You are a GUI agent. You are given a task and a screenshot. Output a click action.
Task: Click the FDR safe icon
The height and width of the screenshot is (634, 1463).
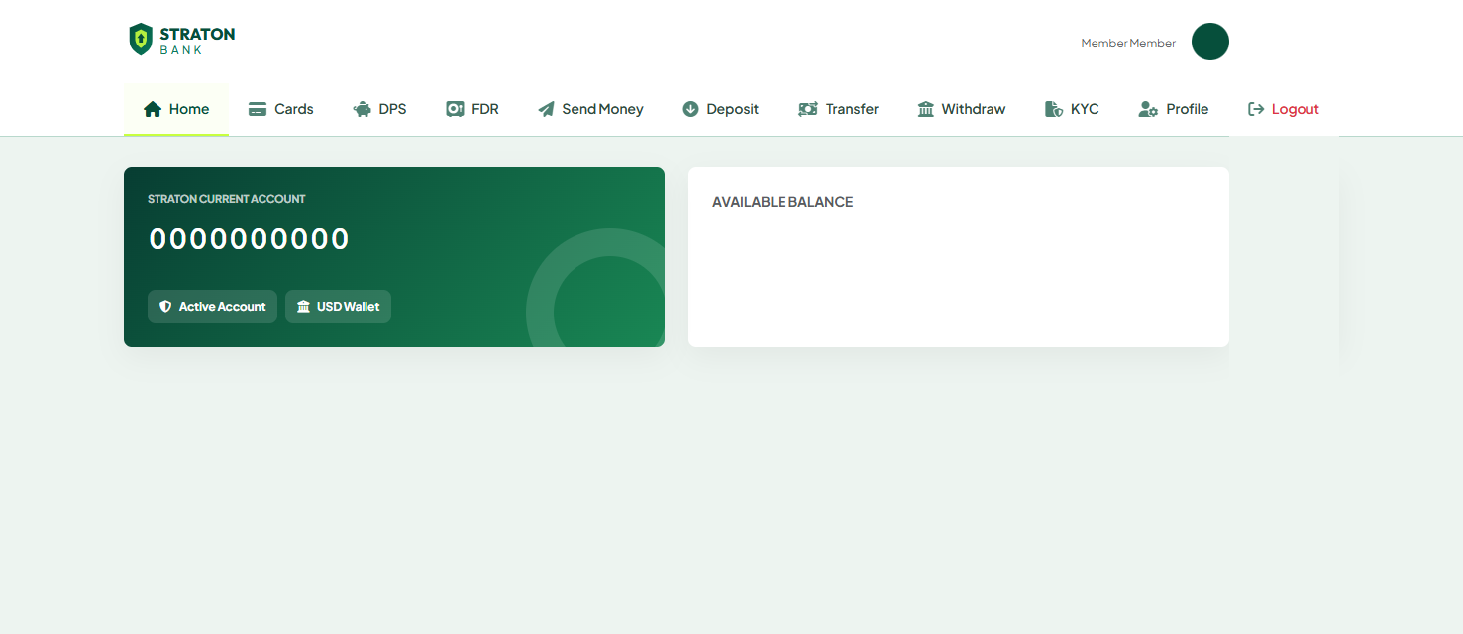pyautogui.click(x=455, y=109)
